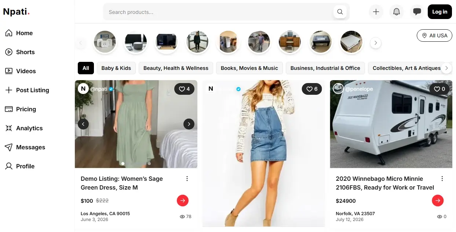Image resolution: width=456 pixels, height=232 pixels.
Task: Open options menu for Sage Green Dress listing
Action: [187, 179]
